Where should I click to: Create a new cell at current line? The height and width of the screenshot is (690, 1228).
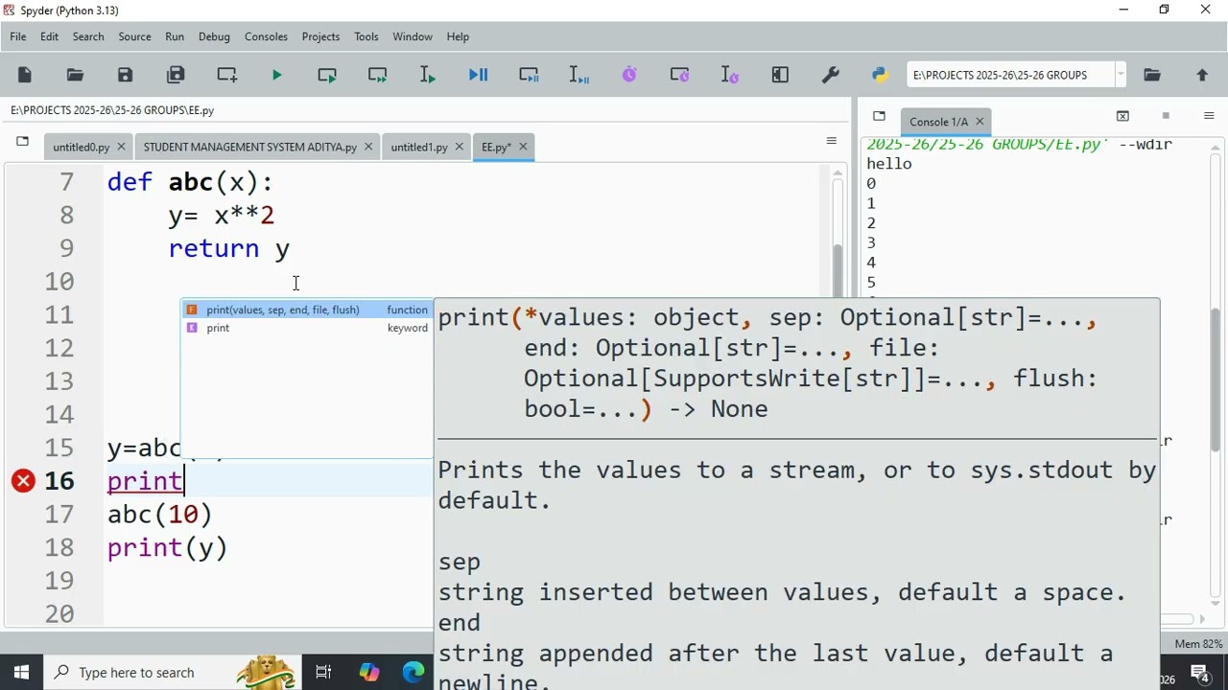click(x=227, y=75)
